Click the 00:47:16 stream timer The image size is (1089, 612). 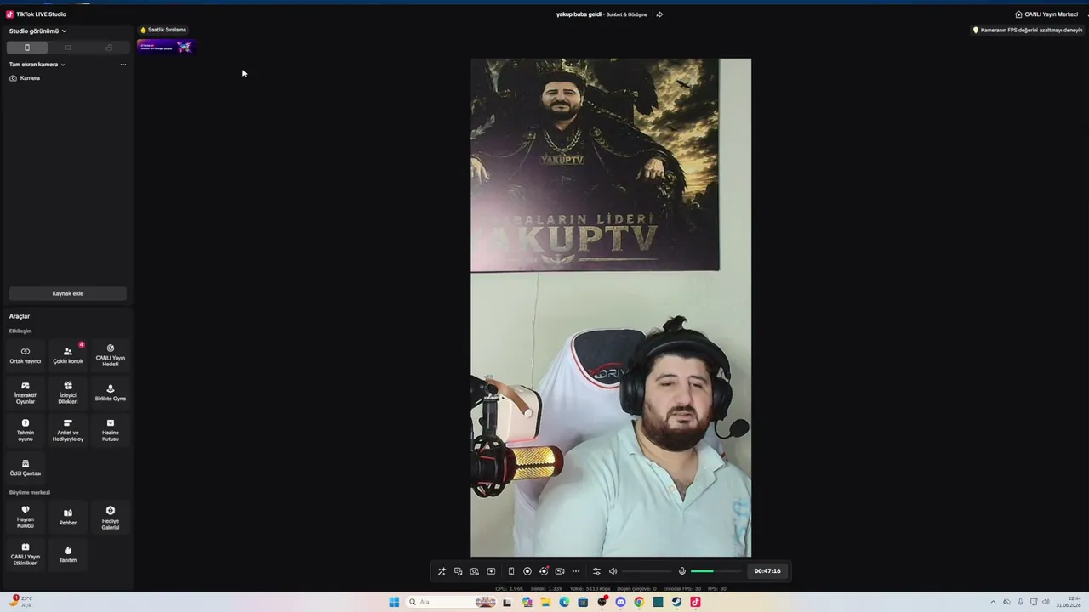click(767, 571)
